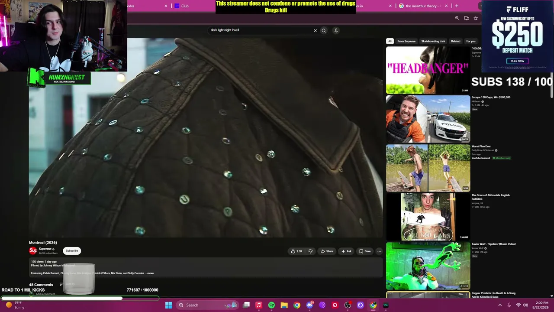Open File Explorer from the taskbar
The image size is (554, 312).
pyautogui.click(x=284, y=305)
